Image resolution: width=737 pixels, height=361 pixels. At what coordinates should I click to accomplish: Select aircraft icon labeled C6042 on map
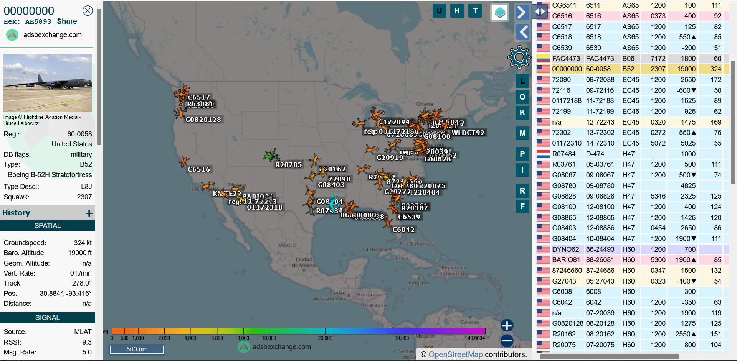[388, 223]
